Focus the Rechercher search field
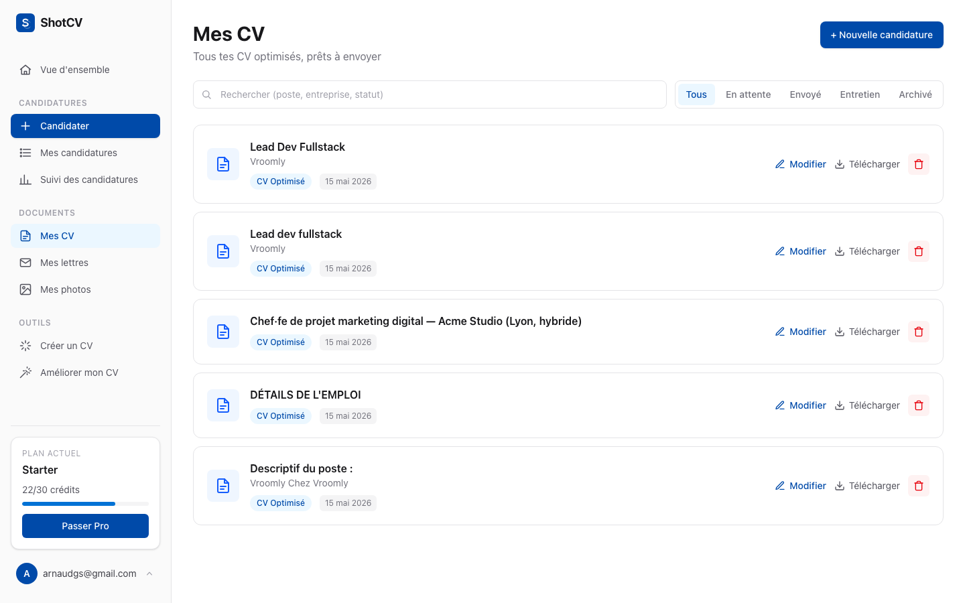Viewport: 965px width, 603px height. click(x=430, y=94)
